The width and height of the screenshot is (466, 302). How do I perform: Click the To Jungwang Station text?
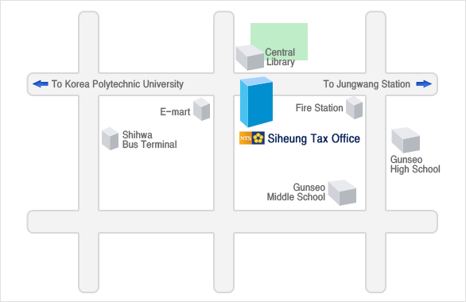[367, 84]
